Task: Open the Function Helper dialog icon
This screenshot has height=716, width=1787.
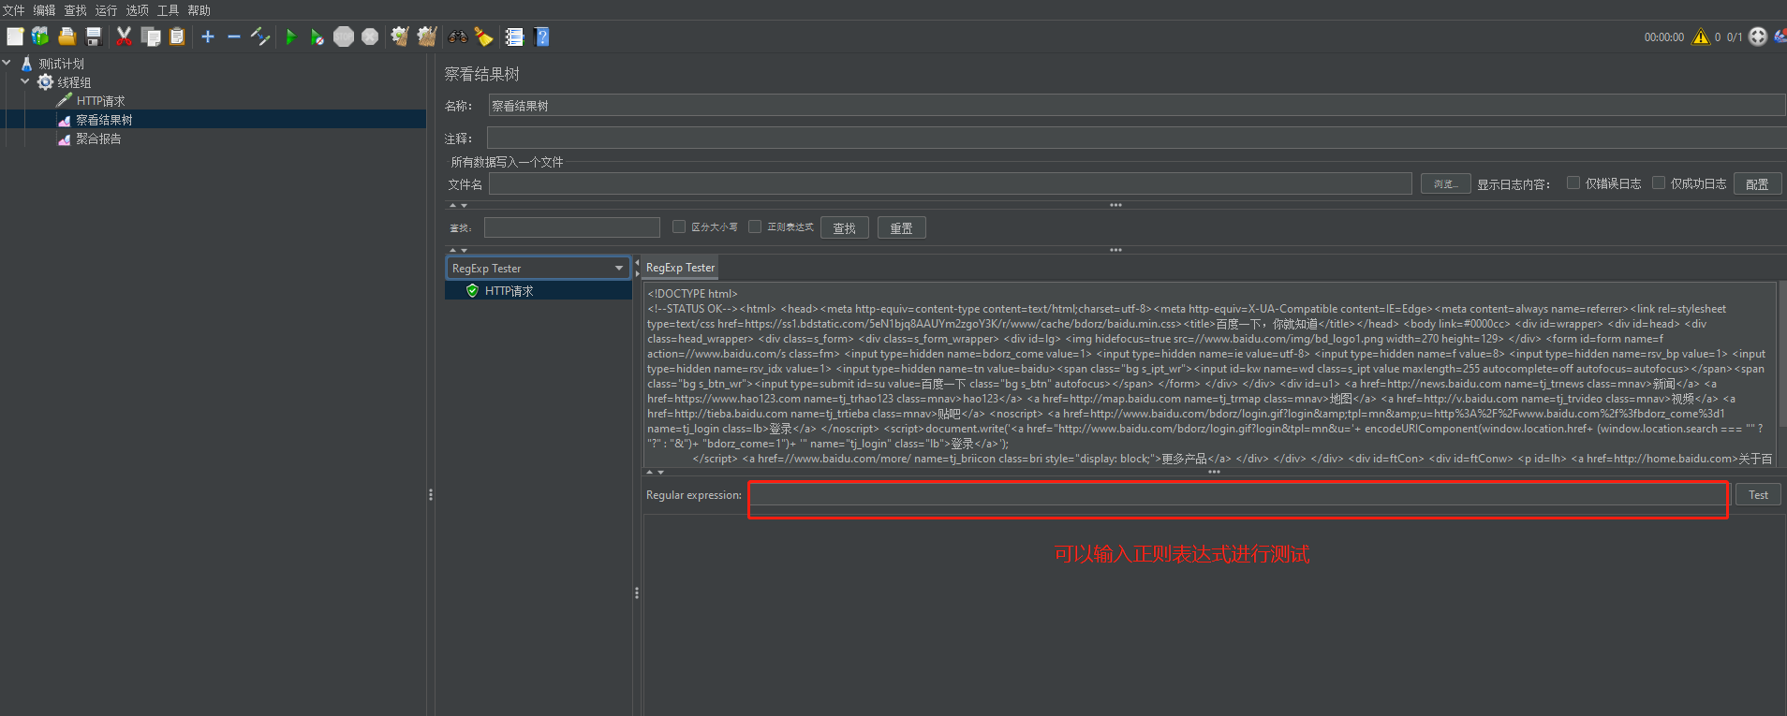Action: pos(514,37)
